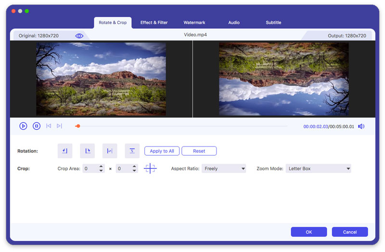Screen dimensions: 385x252
Task: Open the Aspect Ratio dropdown
Action: click(x=224, y=169)
